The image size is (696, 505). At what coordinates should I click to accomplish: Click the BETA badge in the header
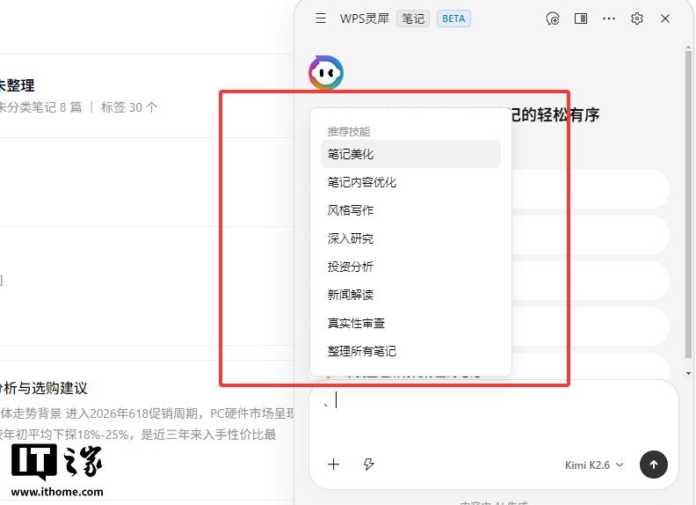point(453,18)
